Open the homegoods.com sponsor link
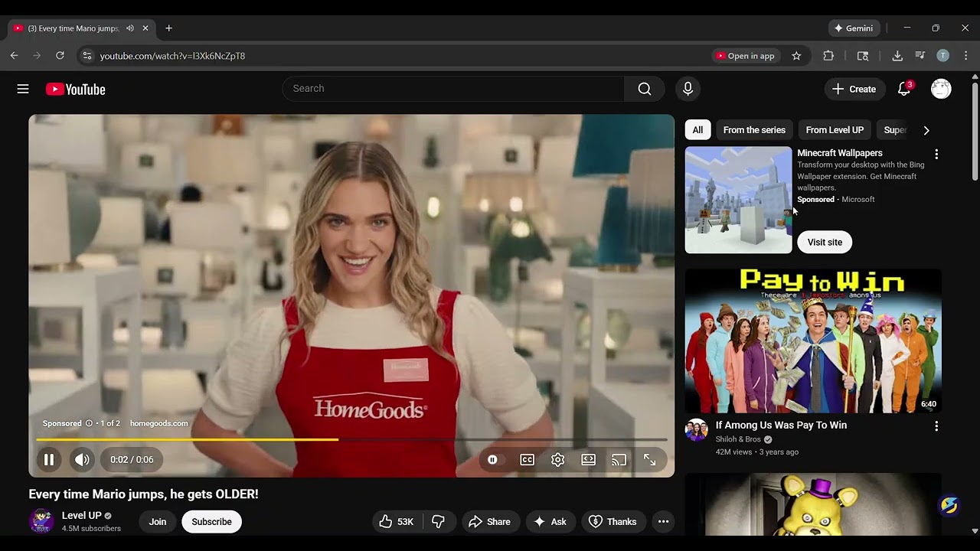This screenshot has width=980, height=551. tap(159, 423)
